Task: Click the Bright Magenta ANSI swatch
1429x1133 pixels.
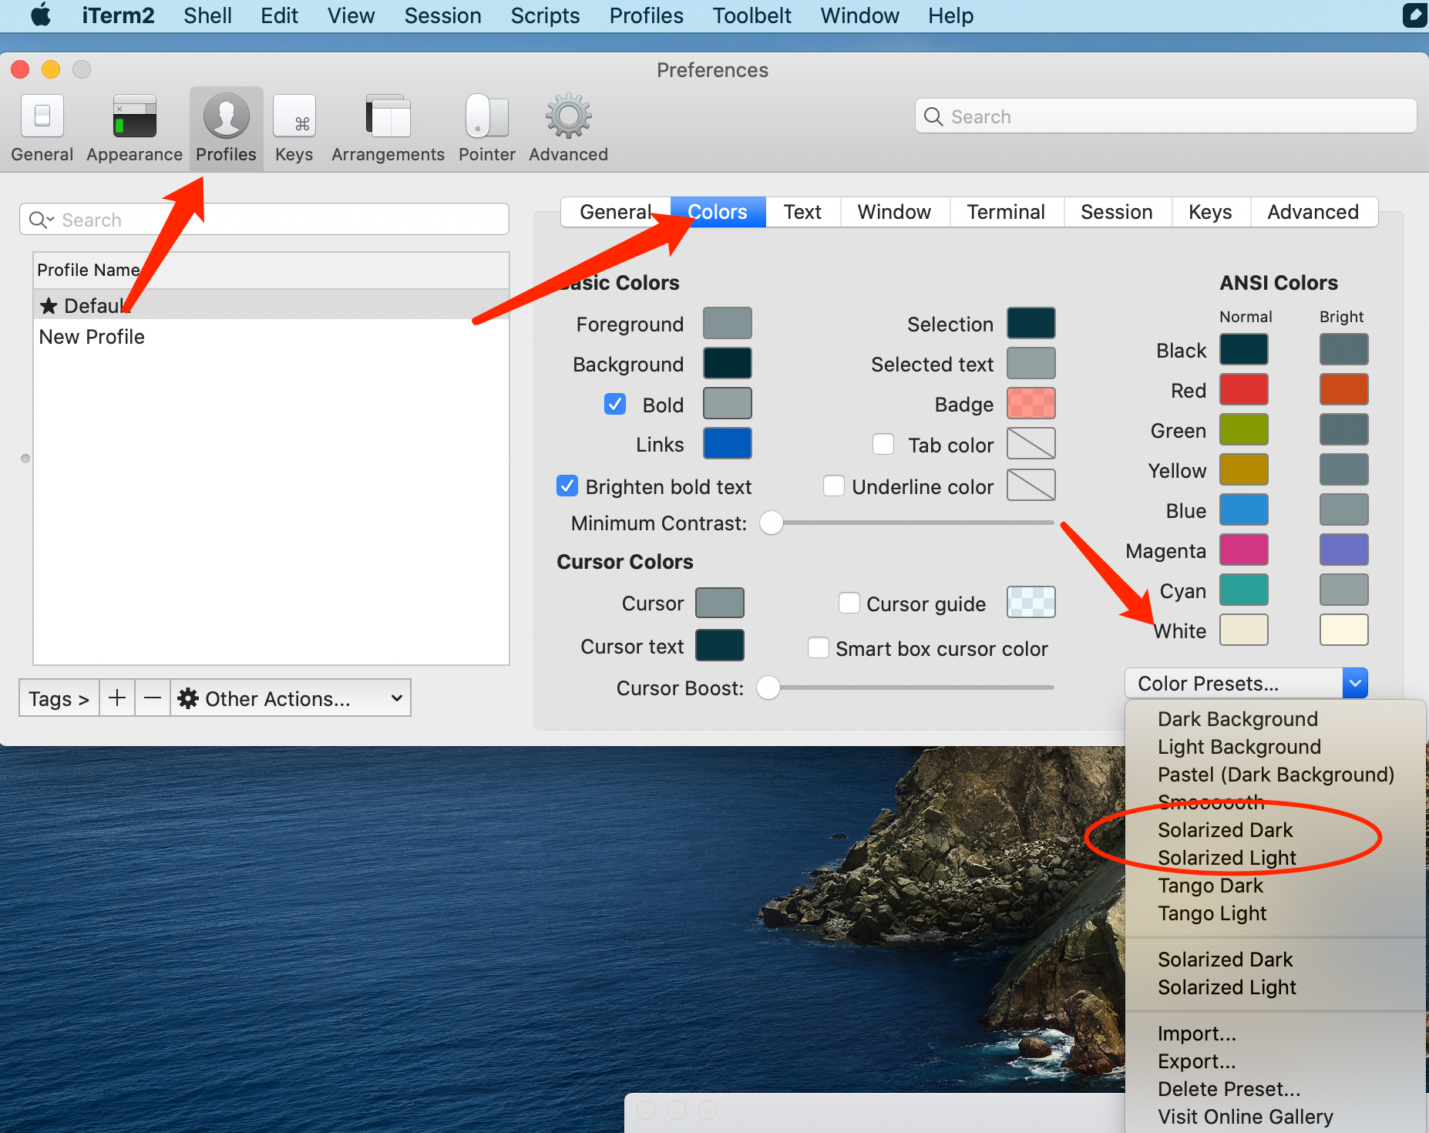Action: coord(1343,550)
